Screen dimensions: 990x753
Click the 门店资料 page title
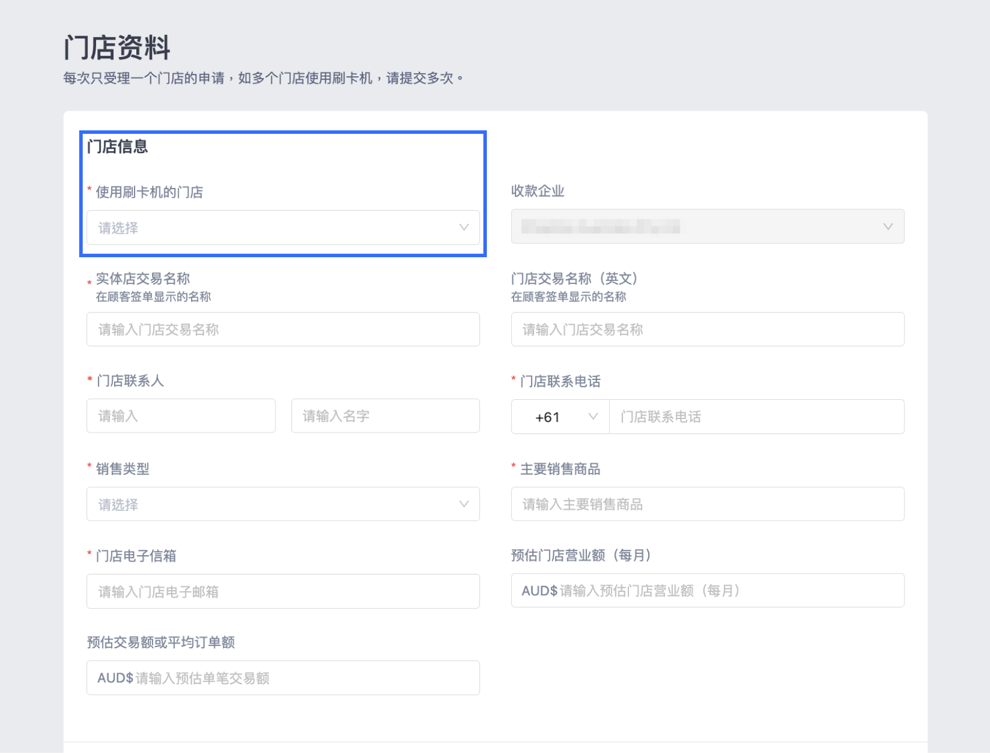click(116, 48)
